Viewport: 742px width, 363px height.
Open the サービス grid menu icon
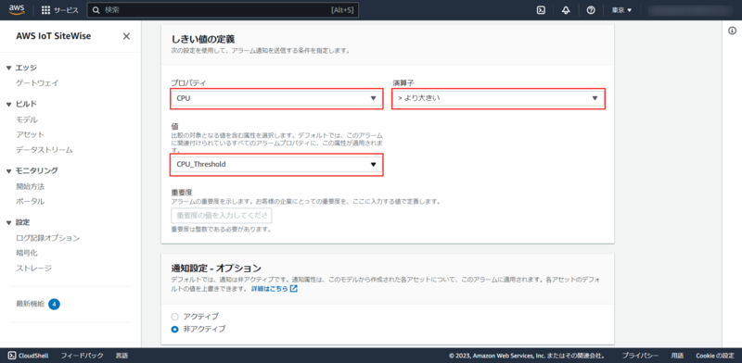tap(45, 10)
